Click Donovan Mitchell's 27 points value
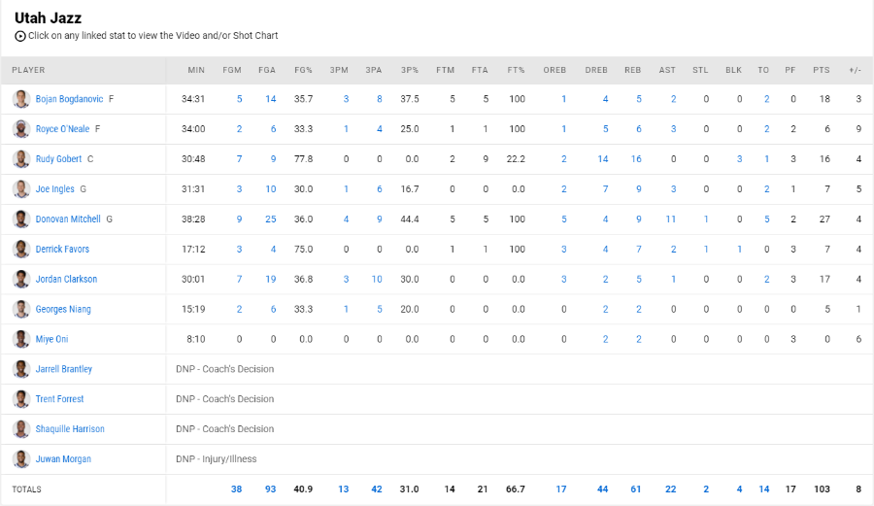874x506 pixels. [824, 219]
